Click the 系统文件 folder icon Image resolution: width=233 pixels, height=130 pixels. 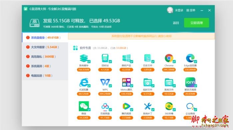click(169, 82)
